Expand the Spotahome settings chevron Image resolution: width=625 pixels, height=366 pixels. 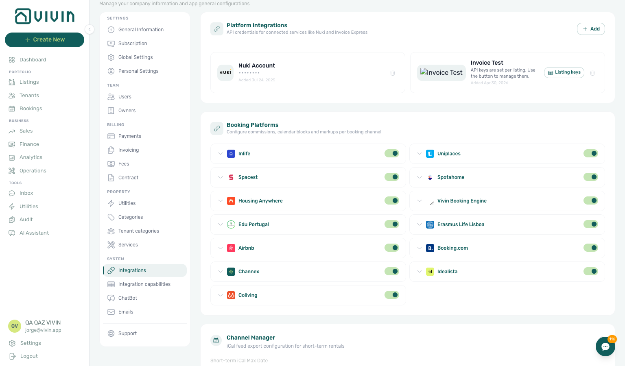coord(419,177)
